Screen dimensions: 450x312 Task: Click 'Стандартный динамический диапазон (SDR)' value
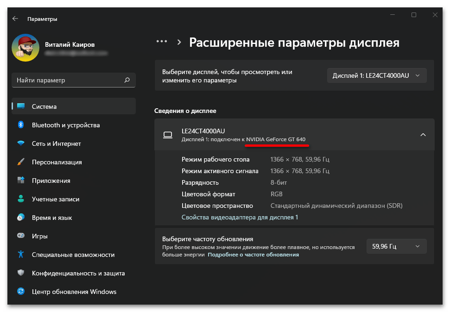pos(336,206)
